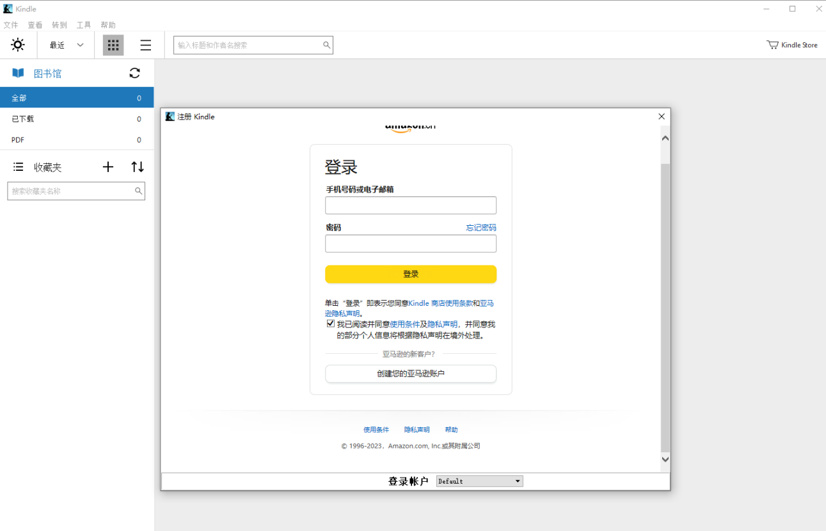826x531 pixels.
Task: Open footer 帮助 link
Action: [452, 430]
